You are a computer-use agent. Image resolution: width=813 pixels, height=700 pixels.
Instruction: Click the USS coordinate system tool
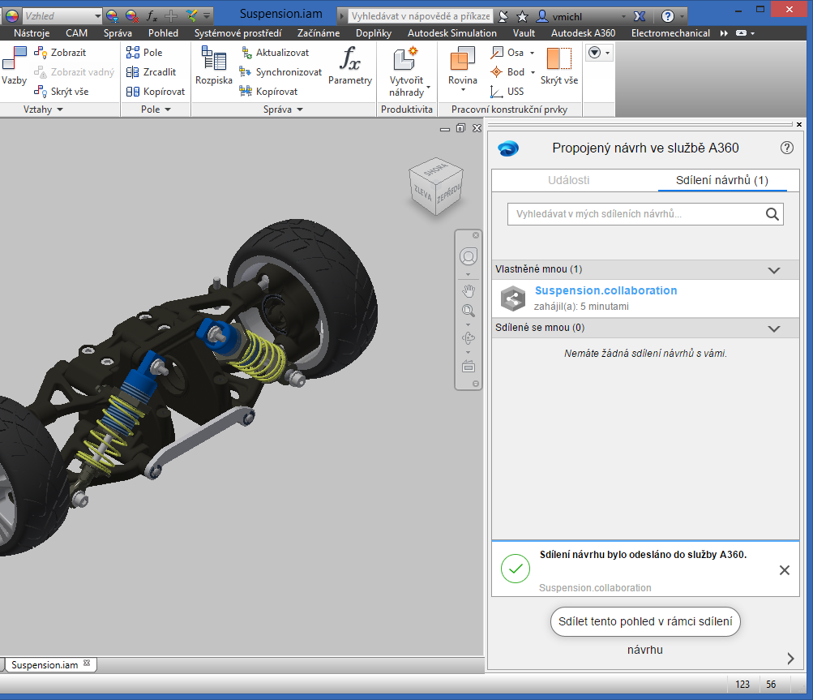[x=507, y=92]
